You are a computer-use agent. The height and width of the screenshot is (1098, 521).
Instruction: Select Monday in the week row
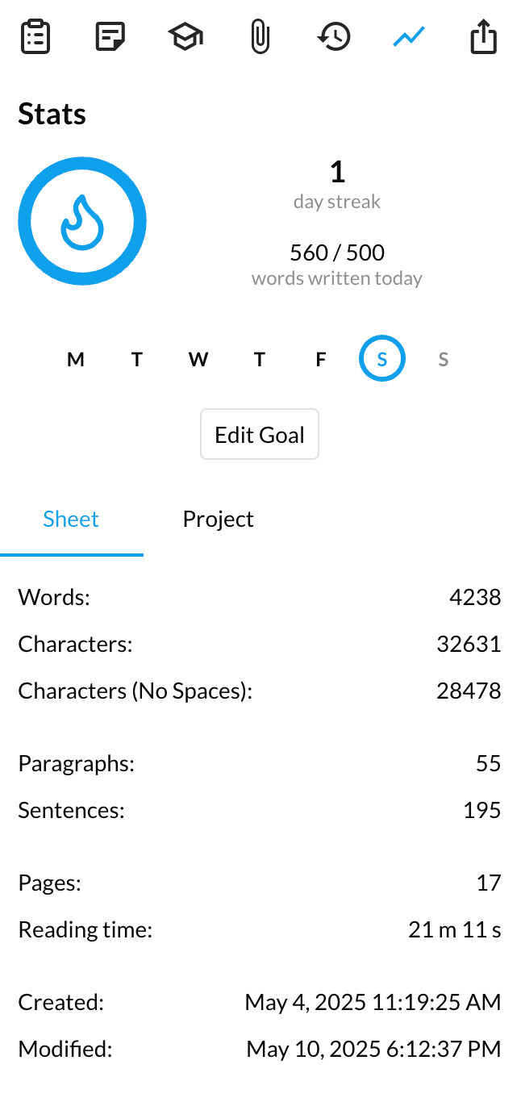pos(76,360)
